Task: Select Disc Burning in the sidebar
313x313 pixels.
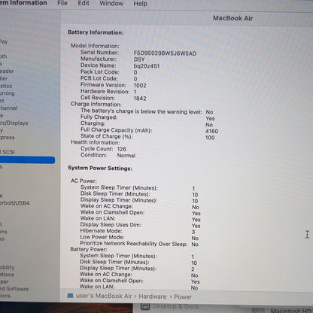Action: pos(7,93)
